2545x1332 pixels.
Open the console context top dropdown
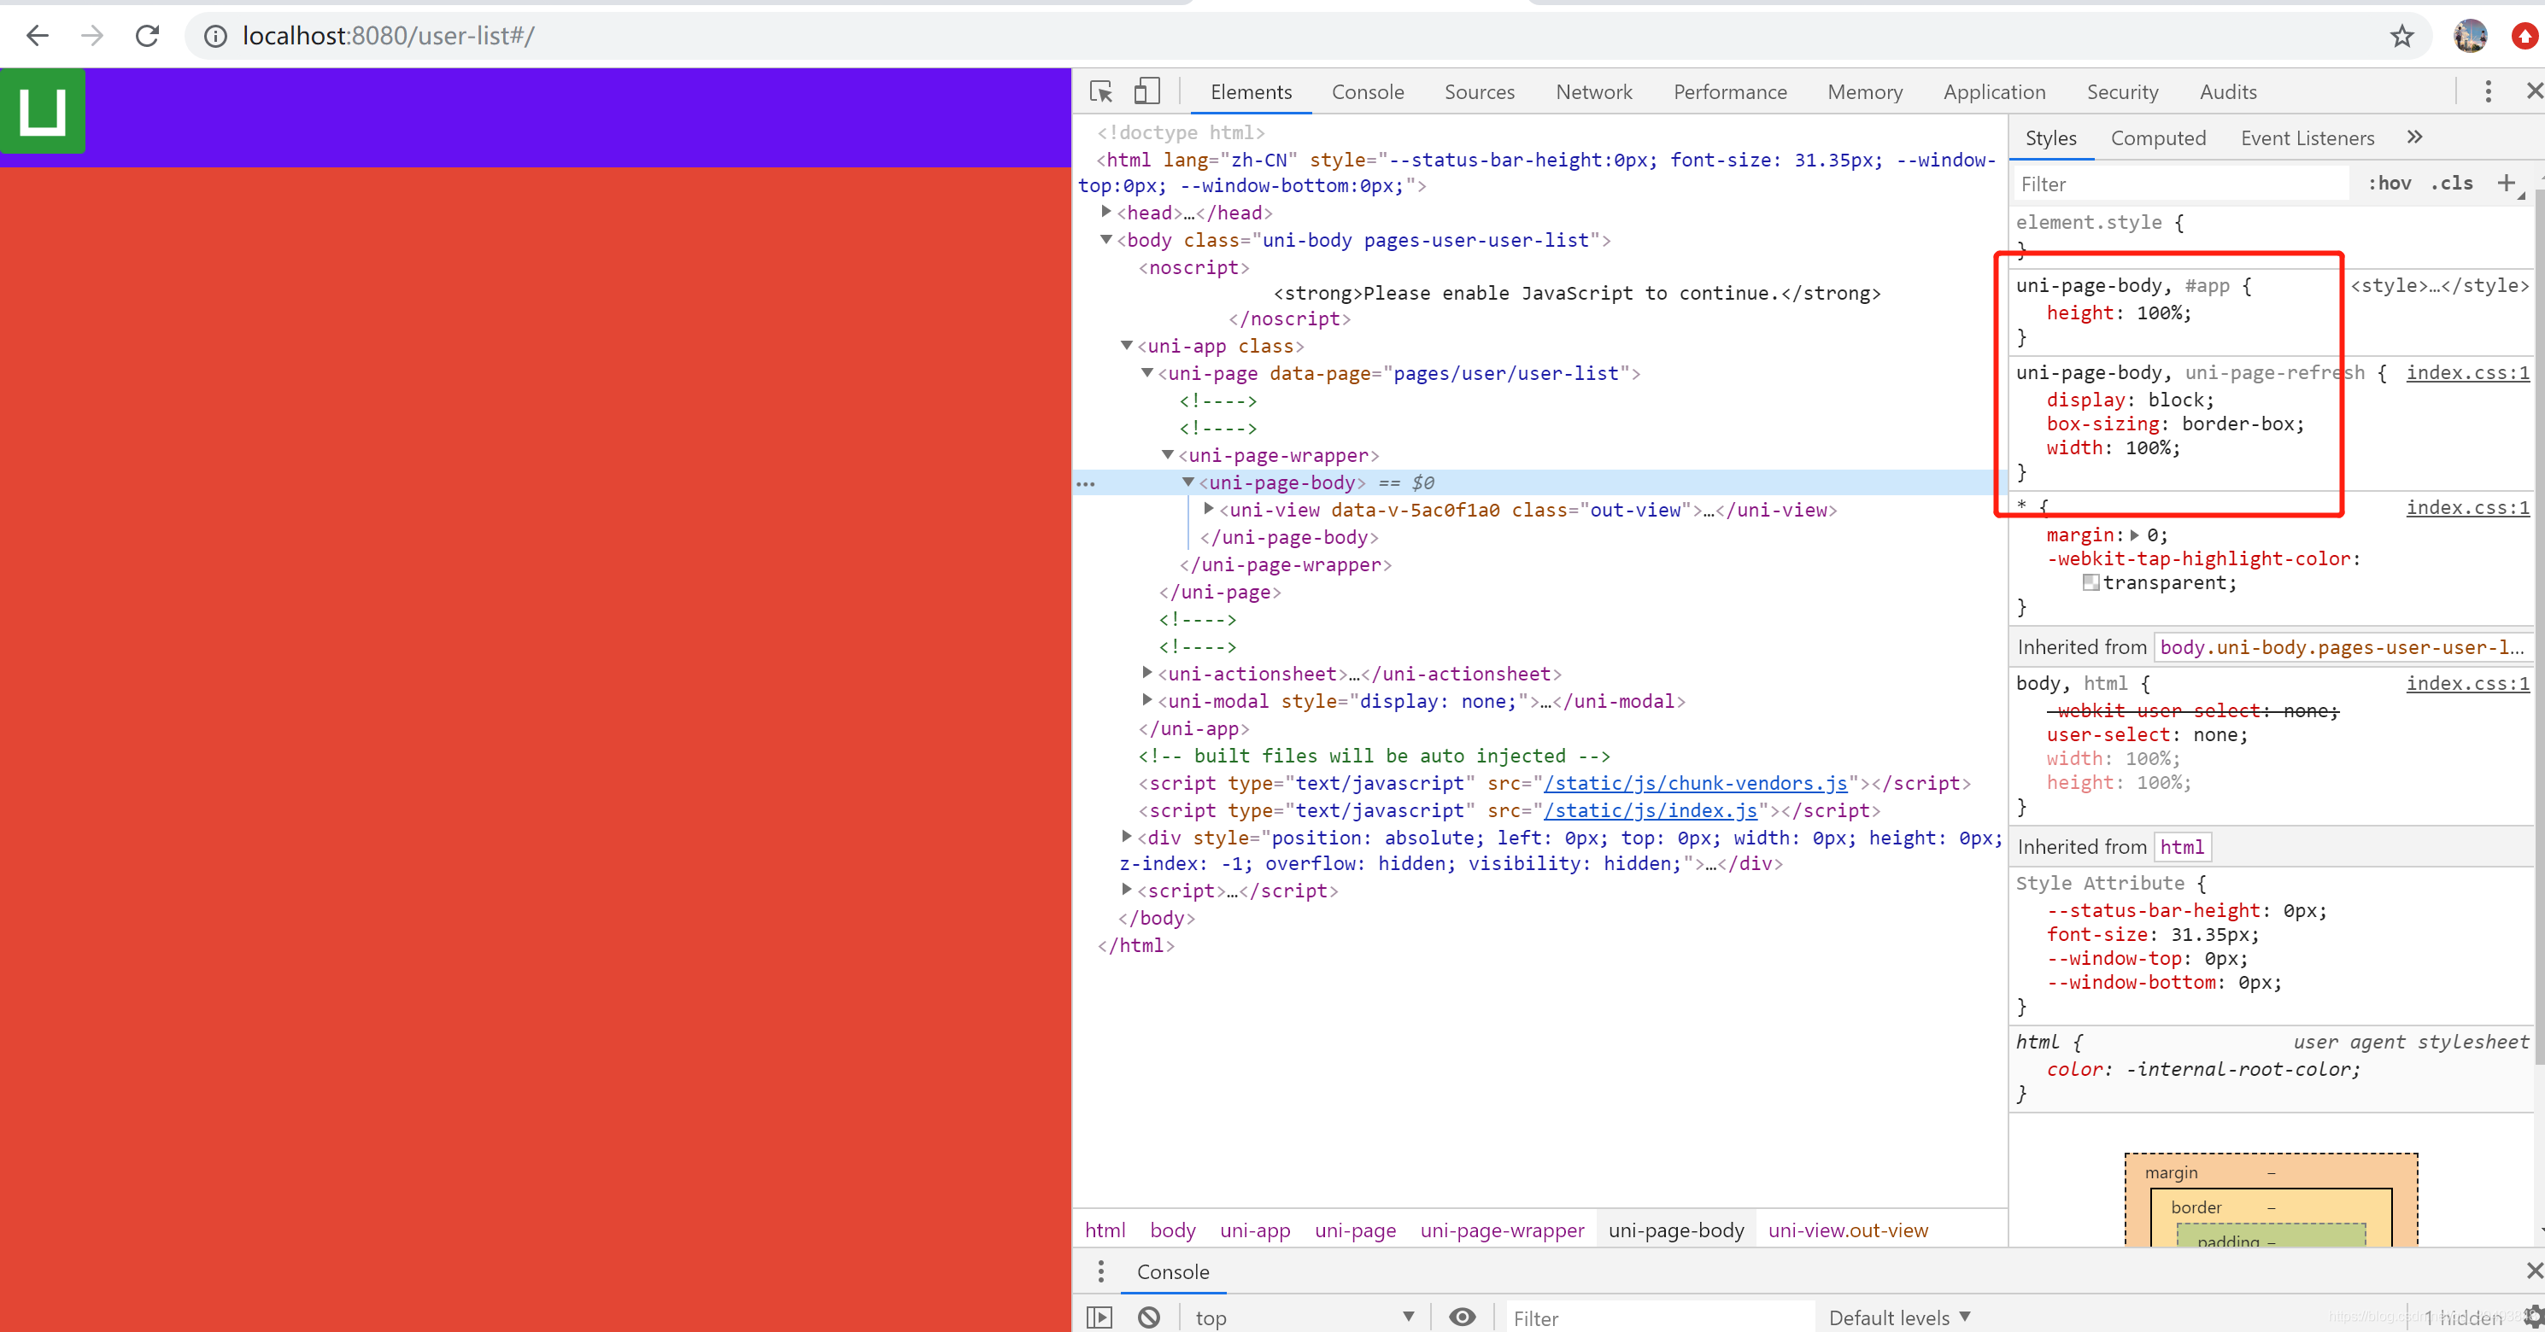[x=1305, y=1317]
